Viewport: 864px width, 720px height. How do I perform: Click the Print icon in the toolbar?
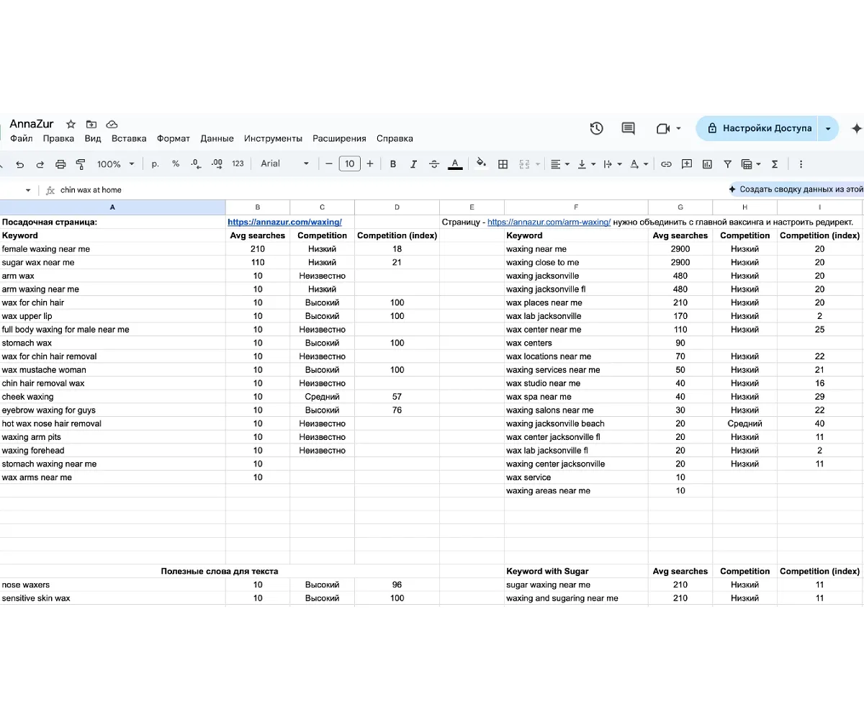pyautogui.click(x=61, y=163)
